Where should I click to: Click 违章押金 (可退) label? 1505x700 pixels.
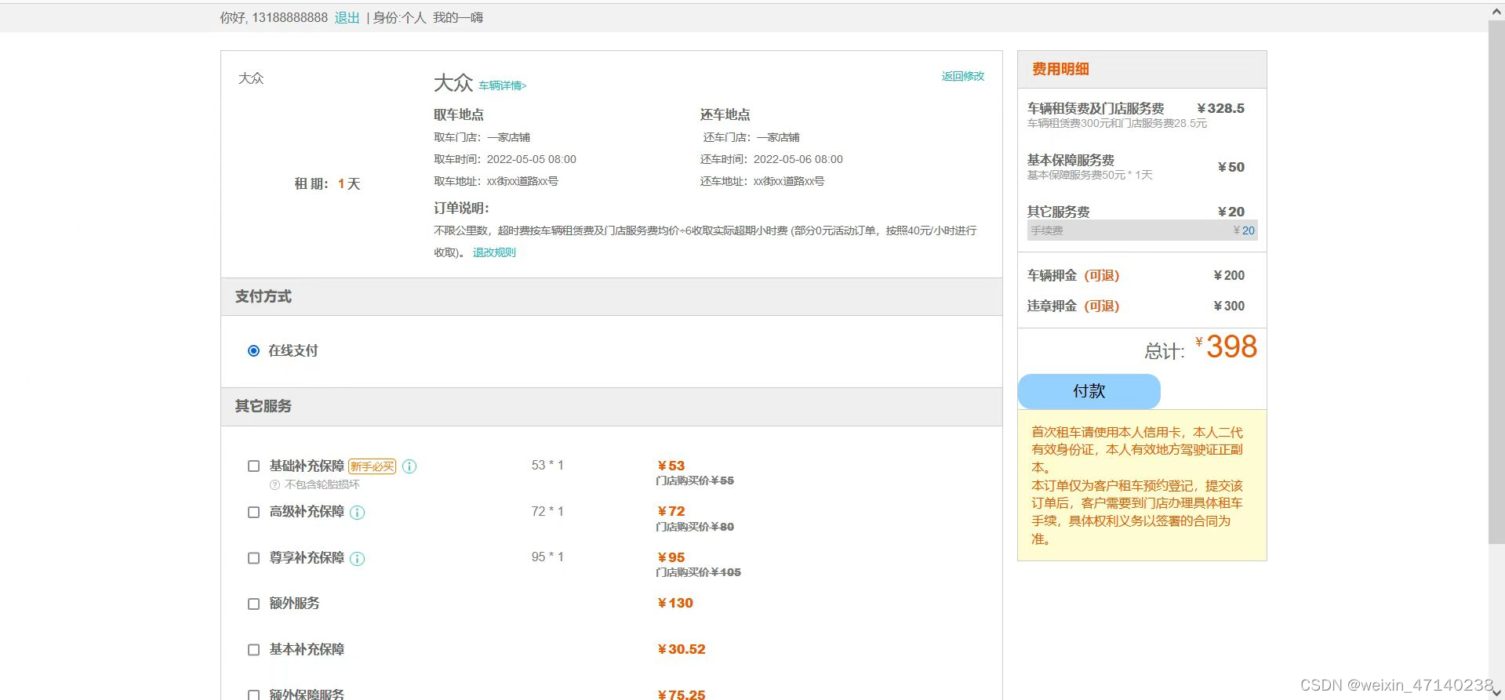1073,306
